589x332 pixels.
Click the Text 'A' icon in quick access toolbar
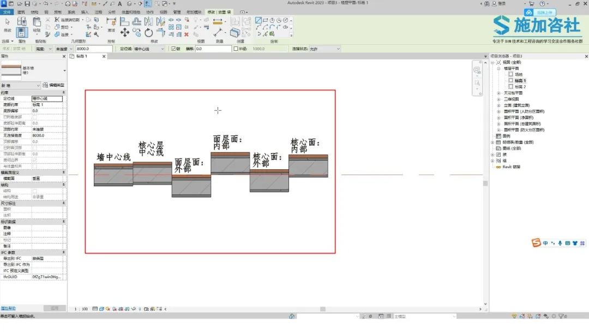120,3
